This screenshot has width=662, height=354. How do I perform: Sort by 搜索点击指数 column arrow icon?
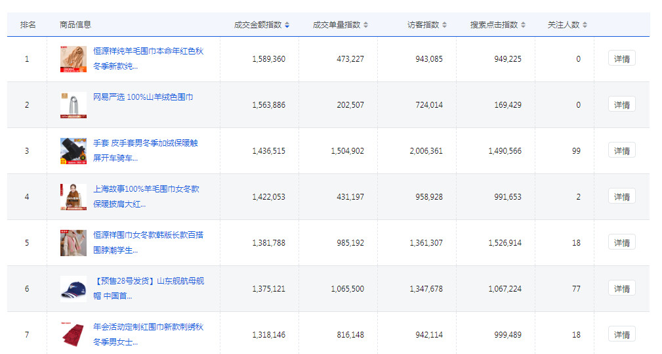click(523, 25)
